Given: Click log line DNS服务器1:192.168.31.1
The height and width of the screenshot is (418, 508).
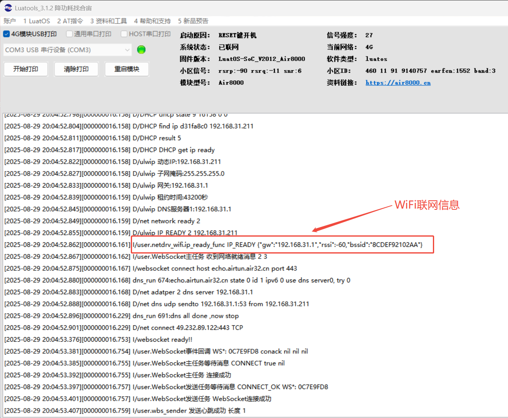Looking at the screenshot, I should 118,209.
